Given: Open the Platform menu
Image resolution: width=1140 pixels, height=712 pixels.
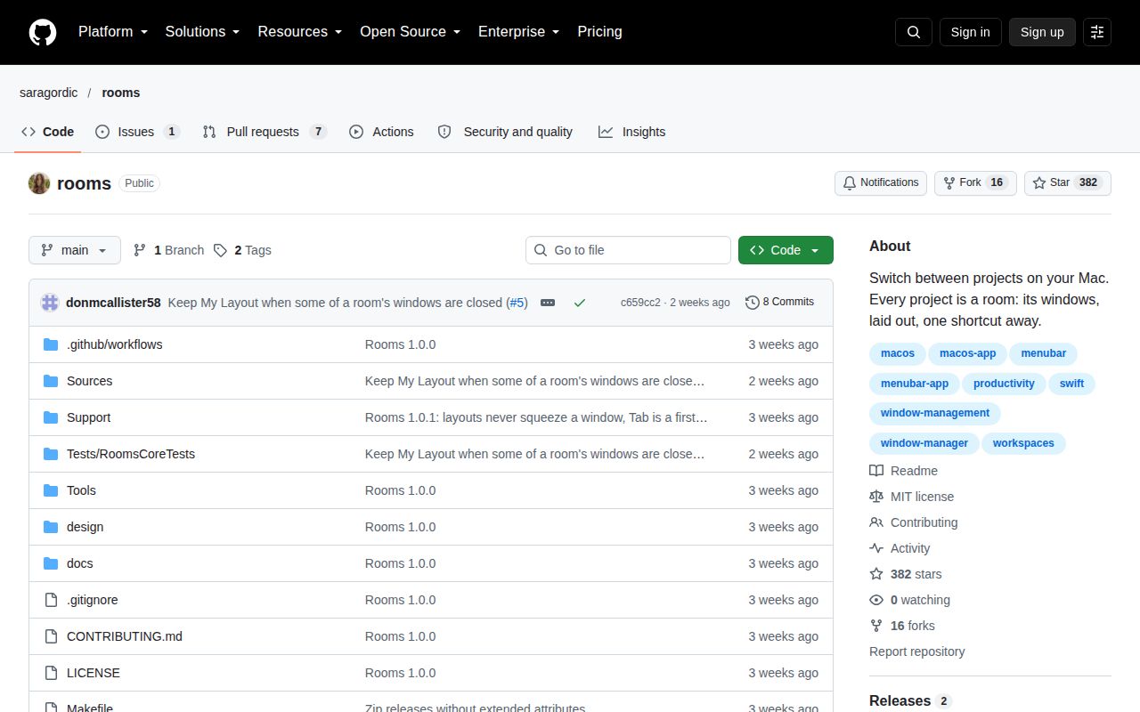Looking at the screenshot, I should click(113, 32).
